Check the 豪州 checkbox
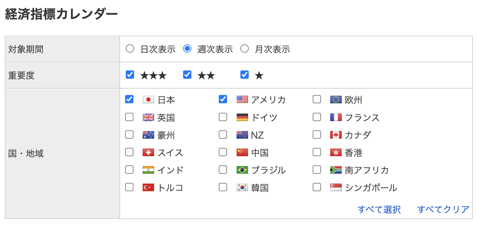The width and height of the screenshot is (477, 225). [x=129, y=135]
